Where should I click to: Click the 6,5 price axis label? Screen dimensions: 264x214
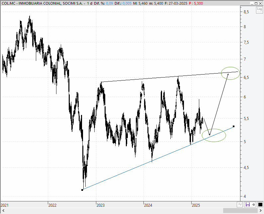[x=246, y=78]
